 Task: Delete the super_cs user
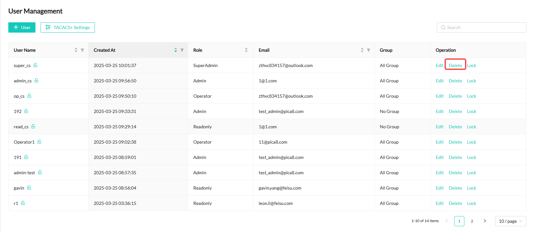tap(455, 65)
